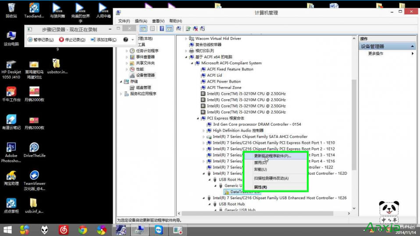Viewport: 420px width, 236px height.
Task: Expand the High Definition Audio 控制器 node
Action: pos(203,131)
